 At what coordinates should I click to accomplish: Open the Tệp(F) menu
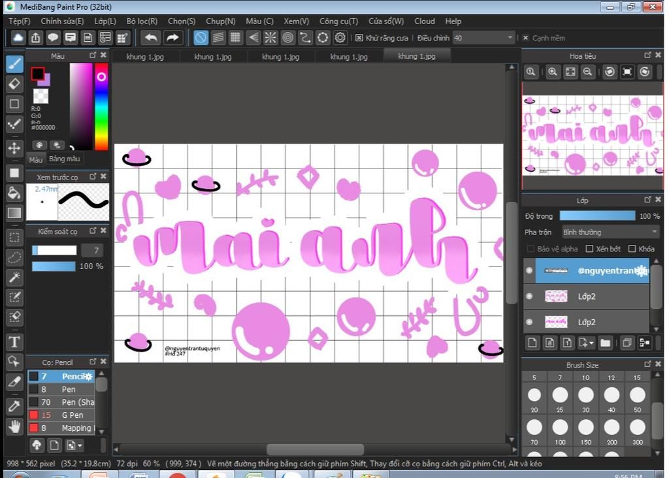20,21
